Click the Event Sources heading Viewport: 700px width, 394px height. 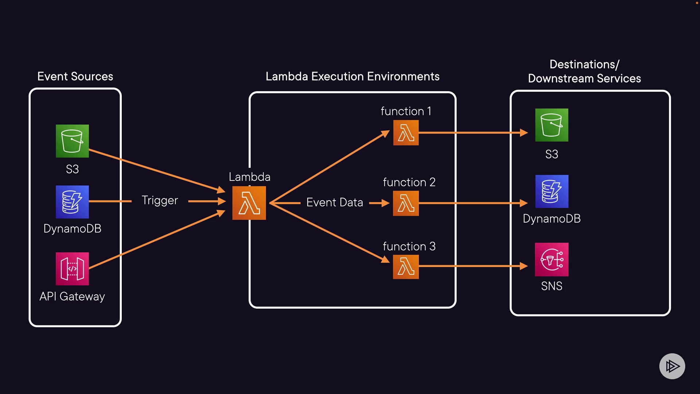[75, 77]
